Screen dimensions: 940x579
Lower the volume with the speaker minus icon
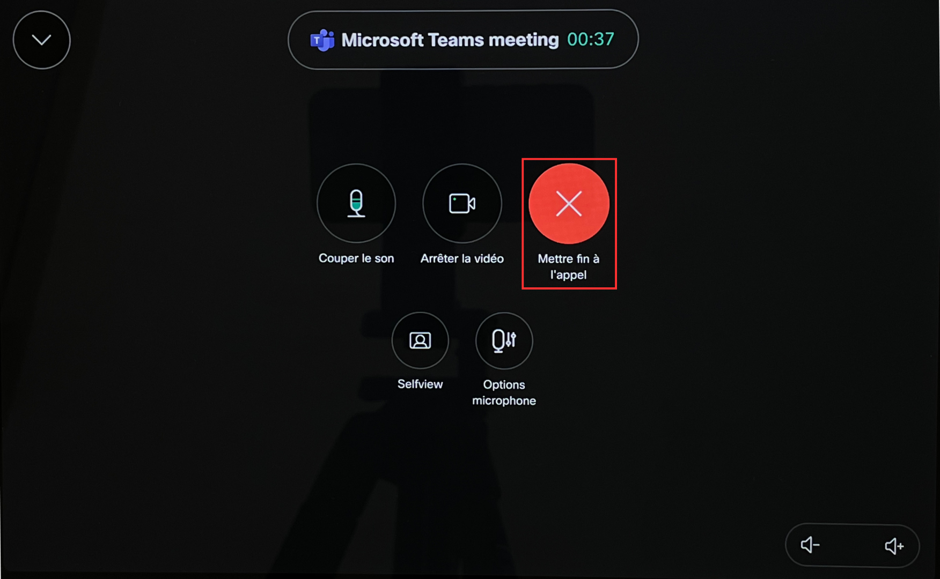(810, 545)
